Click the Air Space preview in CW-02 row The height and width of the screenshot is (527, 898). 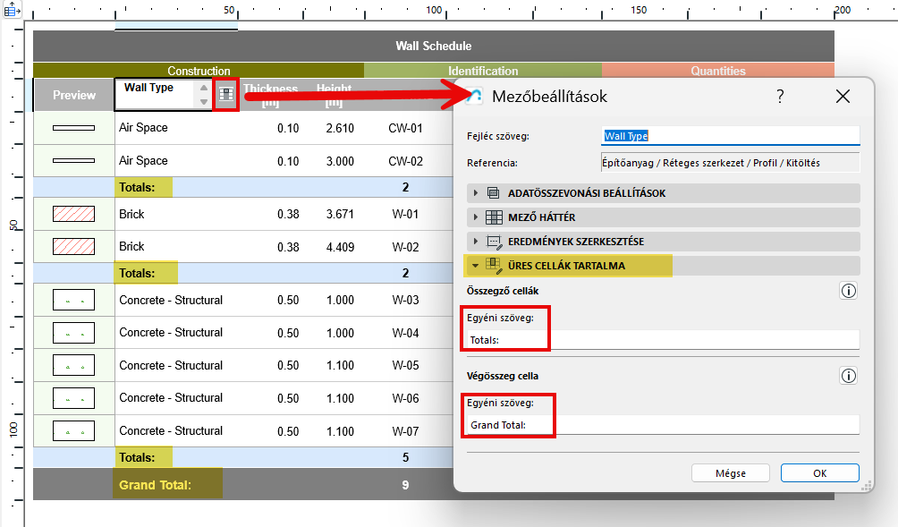tap(74, 161)
